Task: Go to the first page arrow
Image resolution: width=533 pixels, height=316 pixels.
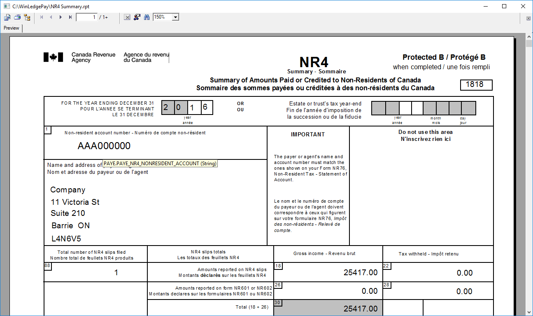Action: tap(42, 17)
